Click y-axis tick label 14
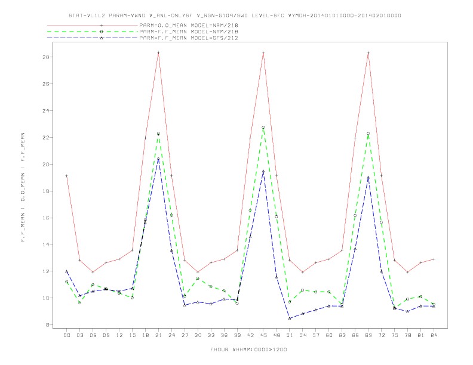The image size is (473, 365). pos(45,245)
